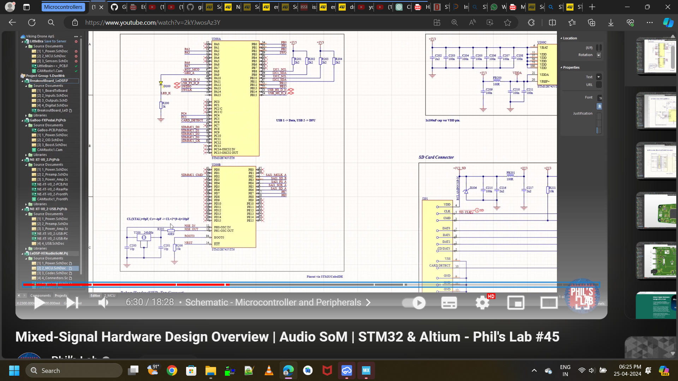This screenshot has width=678, height=381.
Task: Open browser Settings and more menu
Action: (x=649, y=23)
